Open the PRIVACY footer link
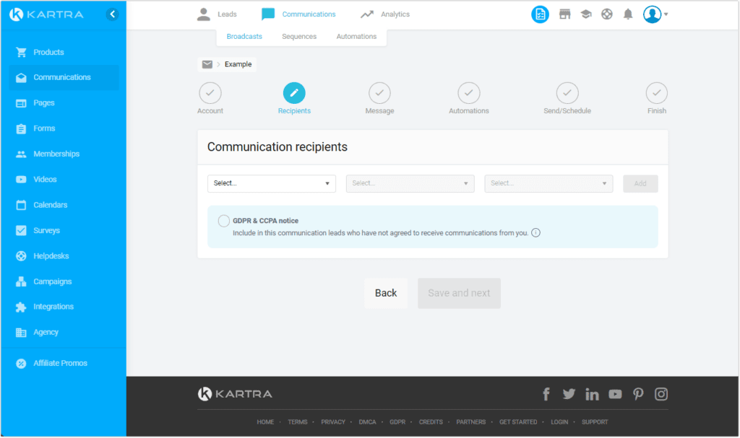 coord(333,422)
